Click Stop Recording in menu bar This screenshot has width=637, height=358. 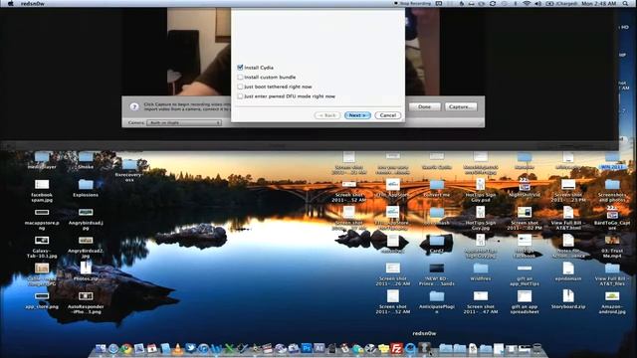(412, 3)
